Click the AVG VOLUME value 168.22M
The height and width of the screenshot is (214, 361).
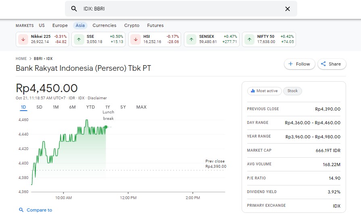click(x=332, y=165)
